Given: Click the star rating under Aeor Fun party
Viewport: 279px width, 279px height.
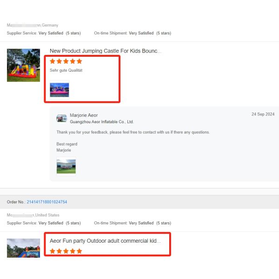Looking at the screenshot, I should [66, 251].
